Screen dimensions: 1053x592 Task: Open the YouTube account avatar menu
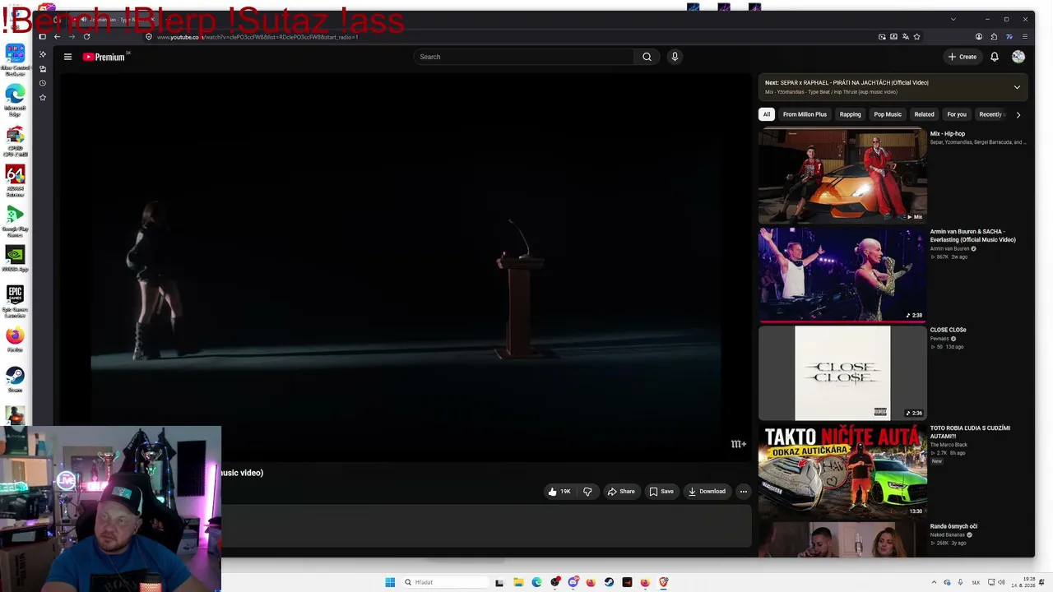(1018, 57)
